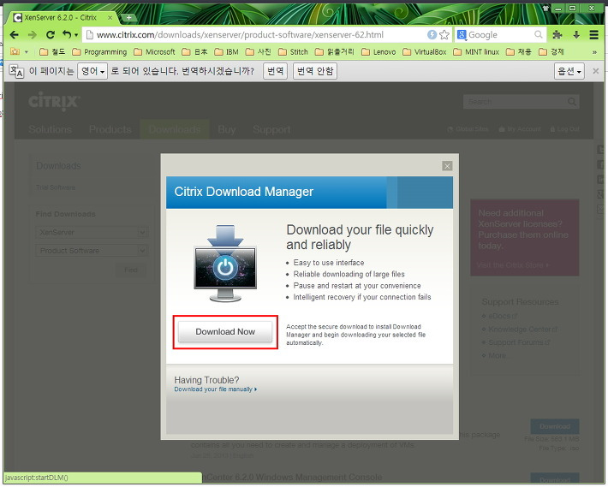Screen dimensions: 608x487
Task: Open the Programming bookmark folder
Action: (99, 52)
